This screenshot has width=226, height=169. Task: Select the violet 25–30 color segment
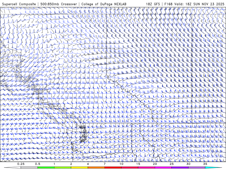[x=180, y=168]
